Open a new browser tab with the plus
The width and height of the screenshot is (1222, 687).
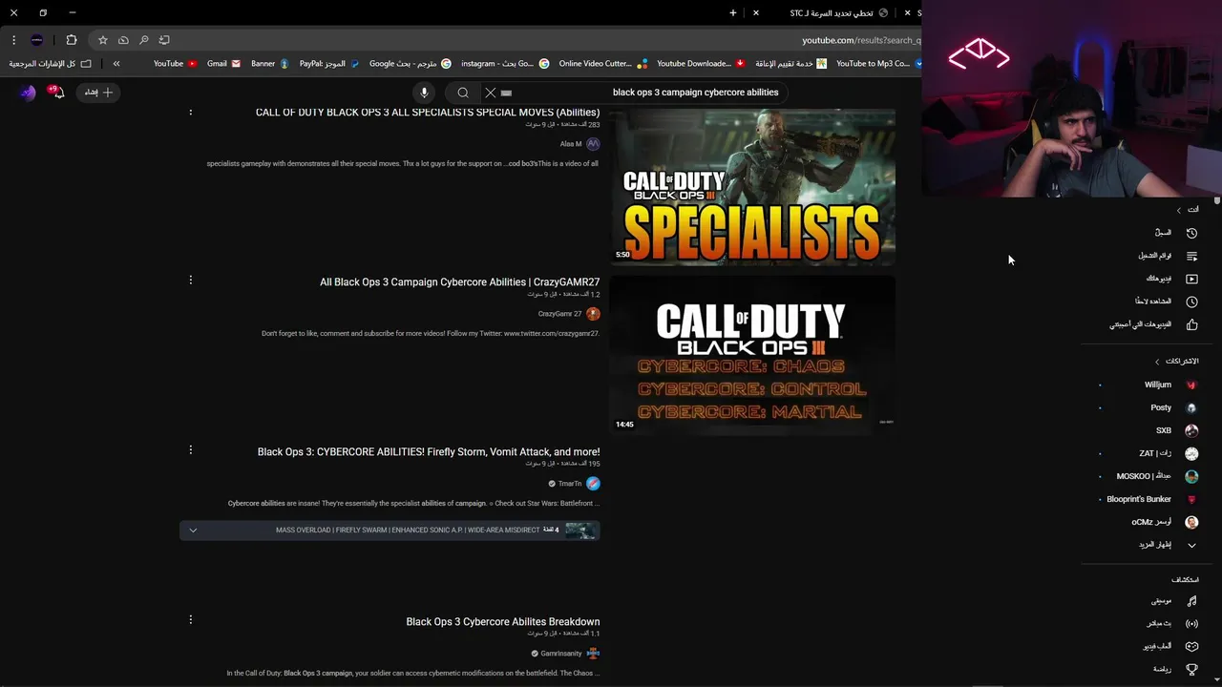(x=733, y=13)
